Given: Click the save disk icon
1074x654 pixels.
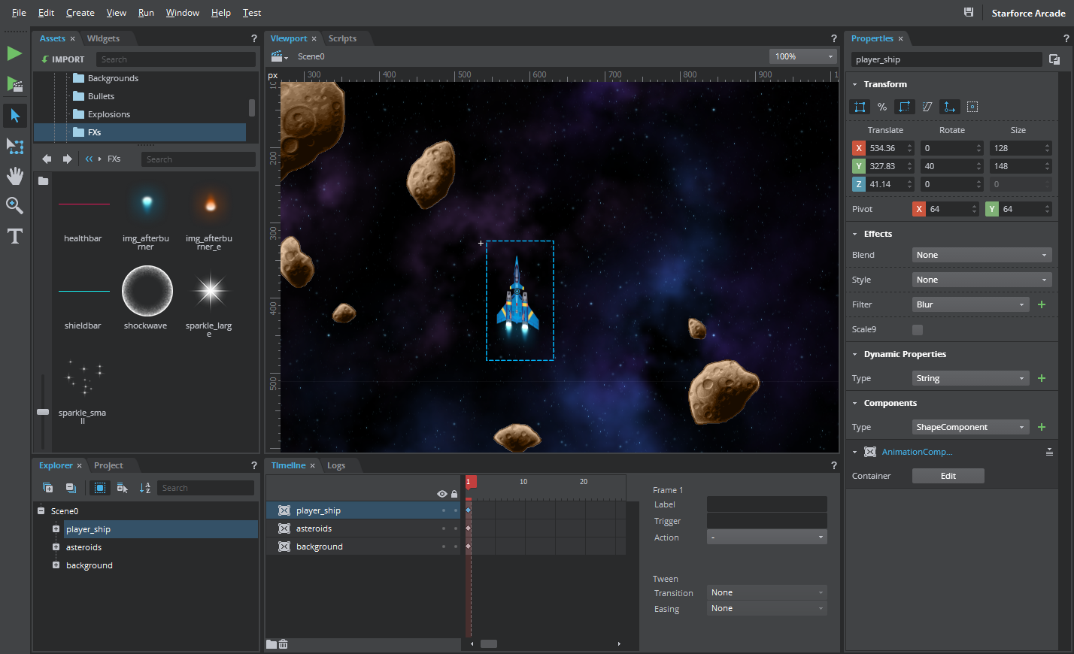Looking at the screenshot, I should coord(969,12).
